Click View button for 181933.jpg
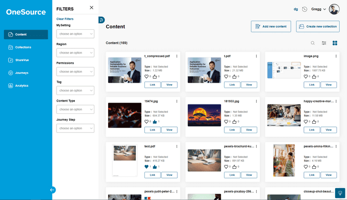This screenshot has height=200, width=347. coord(249,130)
